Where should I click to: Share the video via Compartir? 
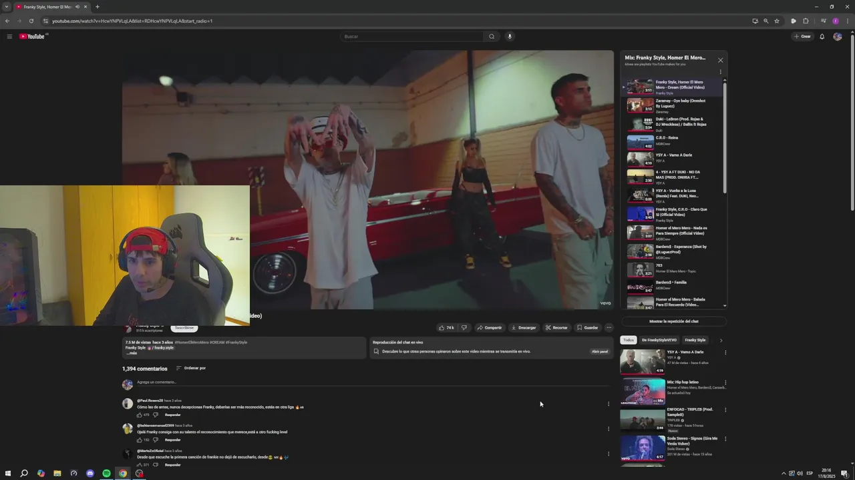(490, 328)
